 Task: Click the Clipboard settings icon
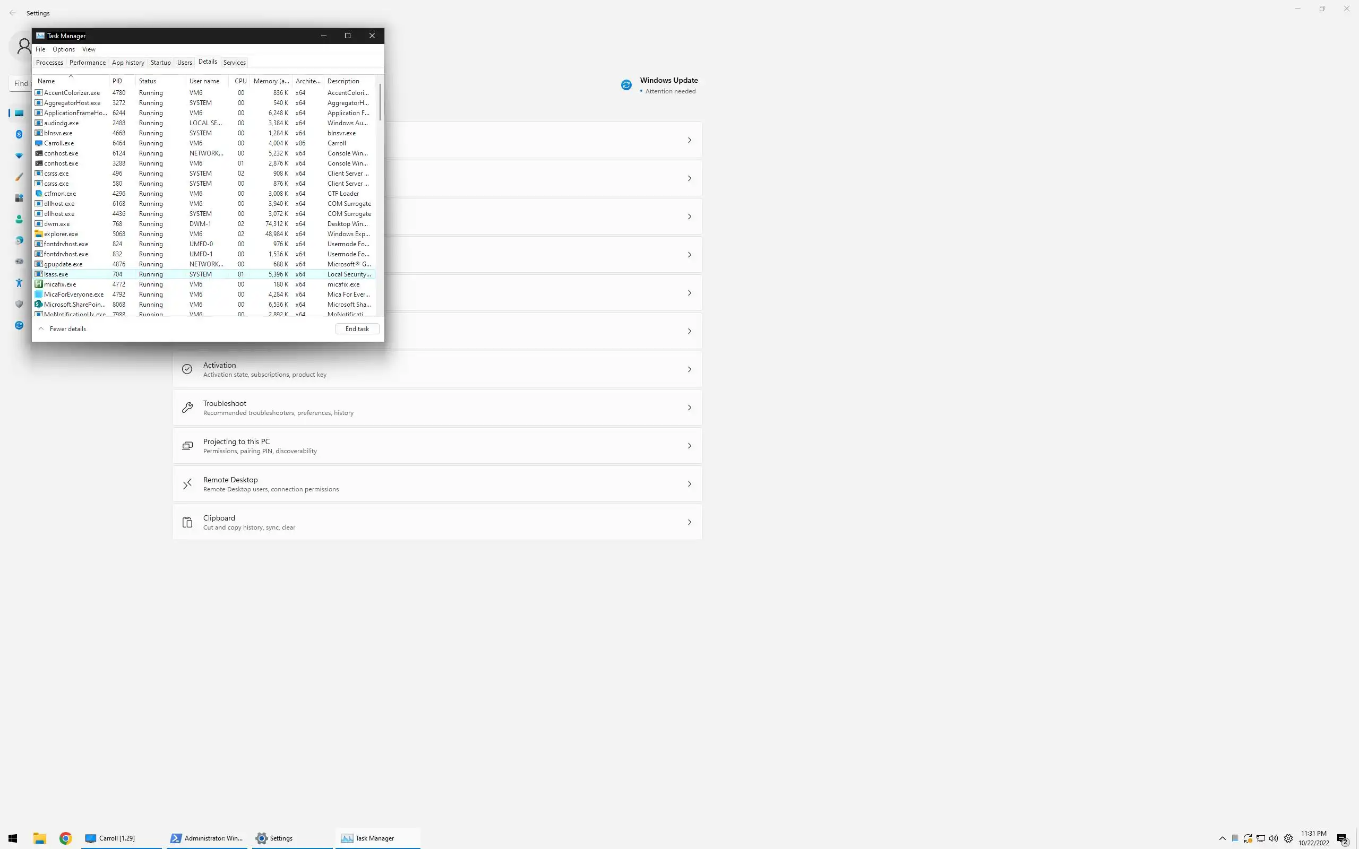pyautogui.click(x=187, y=522)
